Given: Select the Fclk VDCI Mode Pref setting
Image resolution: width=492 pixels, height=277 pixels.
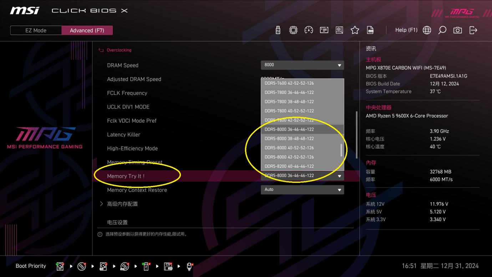Looking at the screenshot, I should 132,121.
